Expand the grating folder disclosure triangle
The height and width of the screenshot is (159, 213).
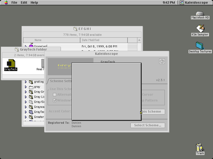click(26, 82)
